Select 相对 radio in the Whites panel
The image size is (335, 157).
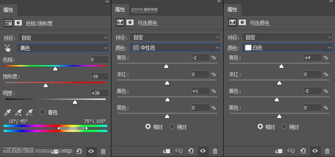(260, 127)
